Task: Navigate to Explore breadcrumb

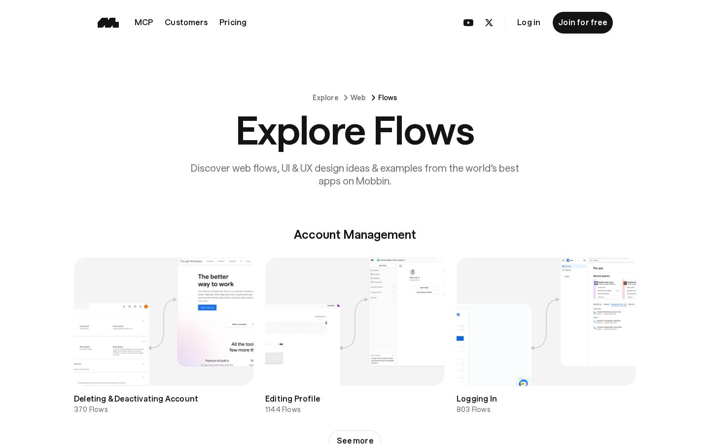Action: (325, 98)
